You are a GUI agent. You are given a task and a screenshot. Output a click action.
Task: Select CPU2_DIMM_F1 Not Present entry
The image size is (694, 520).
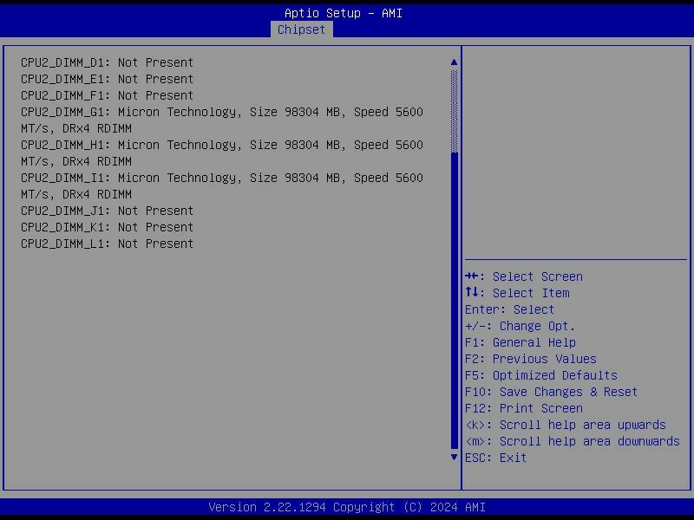click(x=107, y=95)
